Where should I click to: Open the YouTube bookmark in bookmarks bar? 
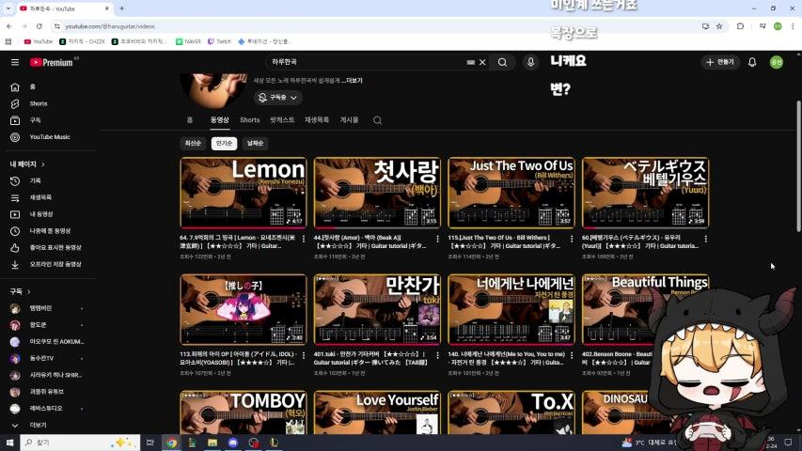pos(39,41)
